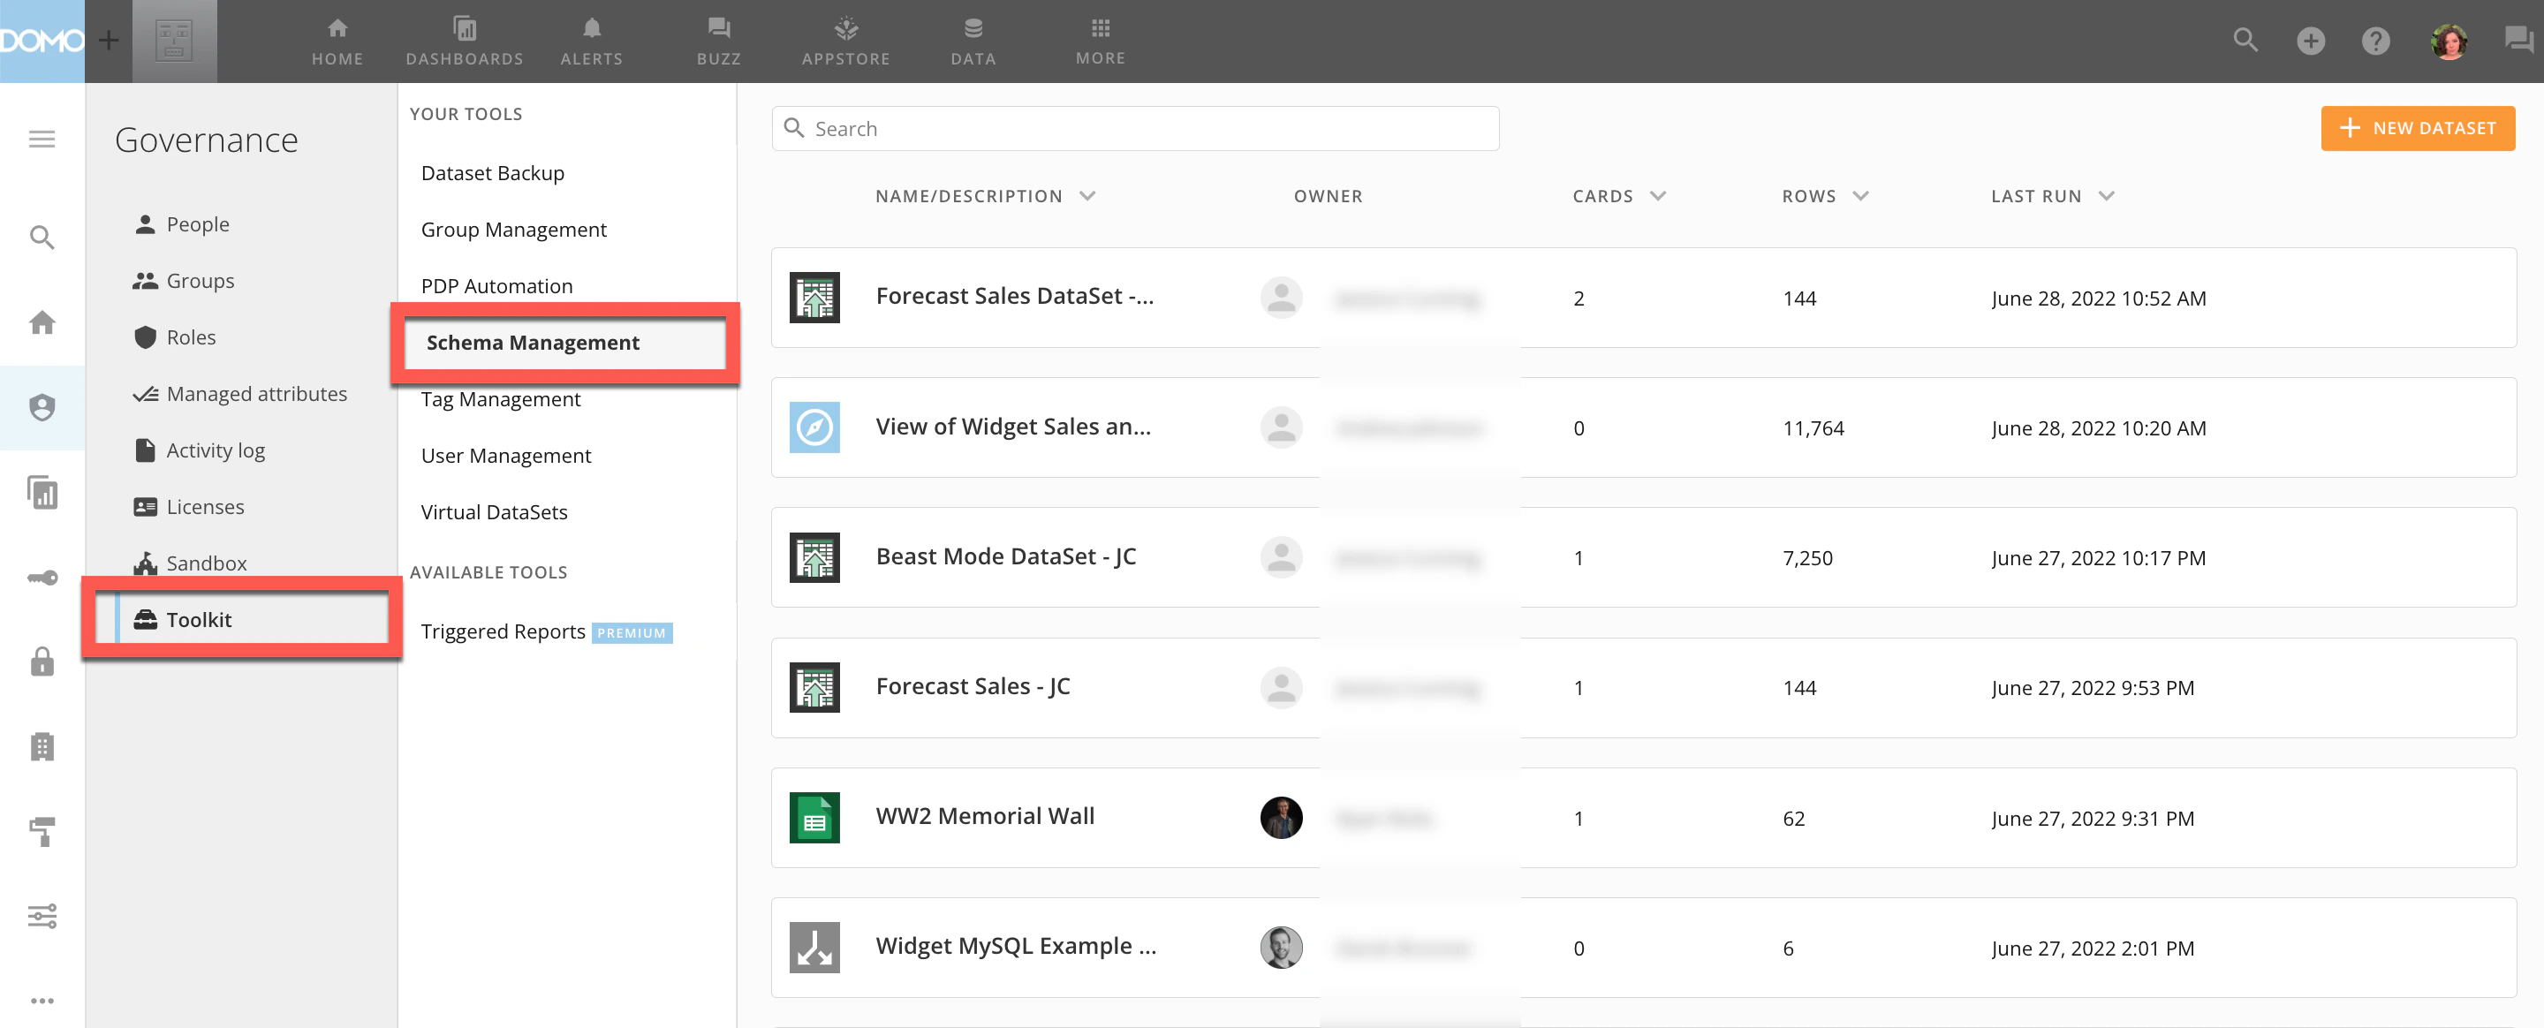Go to Home in top navigation

pos(337,42)
